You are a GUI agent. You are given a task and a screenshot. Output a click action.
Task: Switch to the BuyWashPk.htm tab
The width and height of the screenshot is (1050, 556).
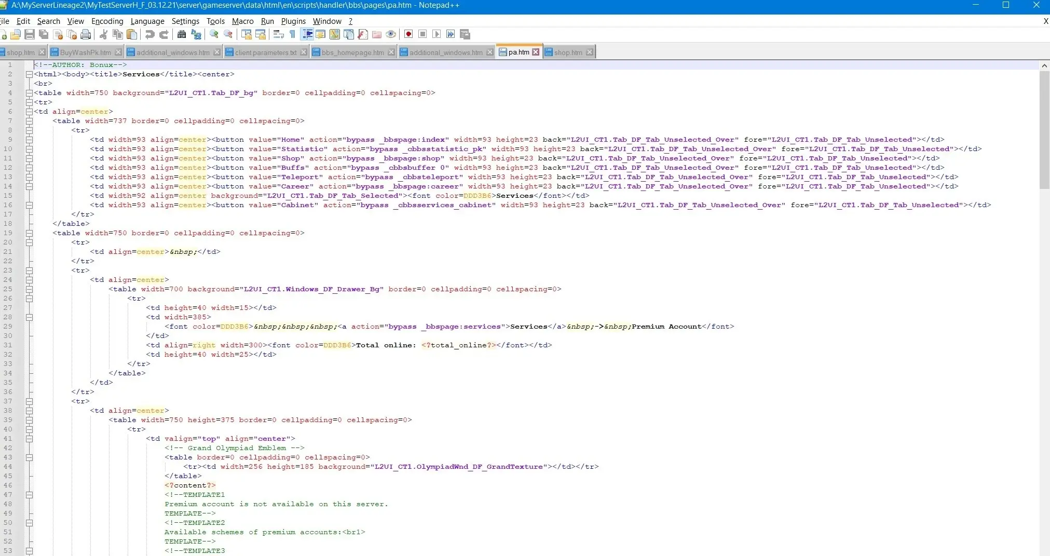pos(85,52)
